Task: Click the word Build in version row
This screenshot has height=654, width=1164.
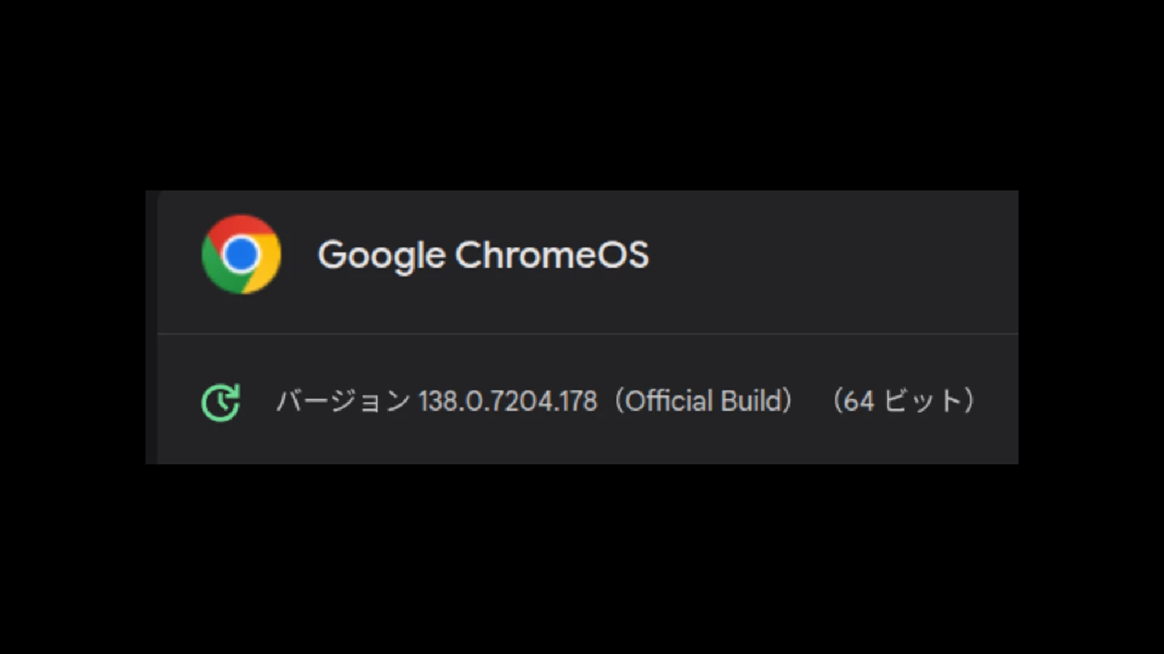Action: pyautogui.click(x=749, y=401)
